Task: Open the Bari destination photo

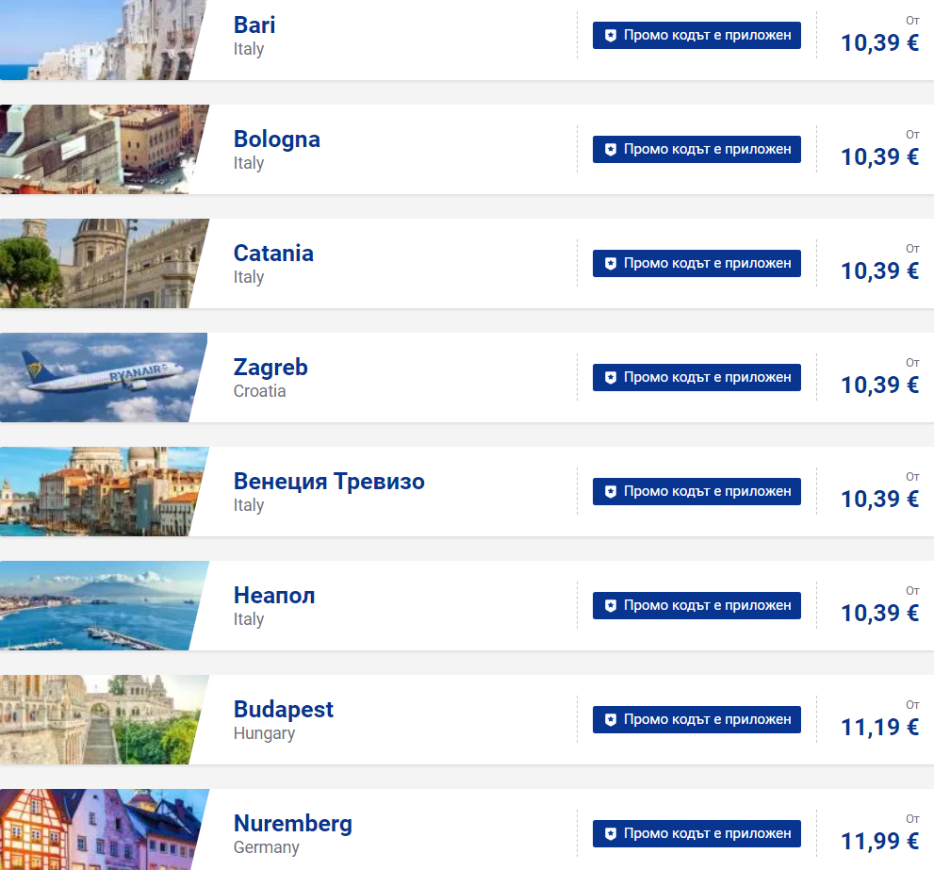Action: tap(99, 40)
